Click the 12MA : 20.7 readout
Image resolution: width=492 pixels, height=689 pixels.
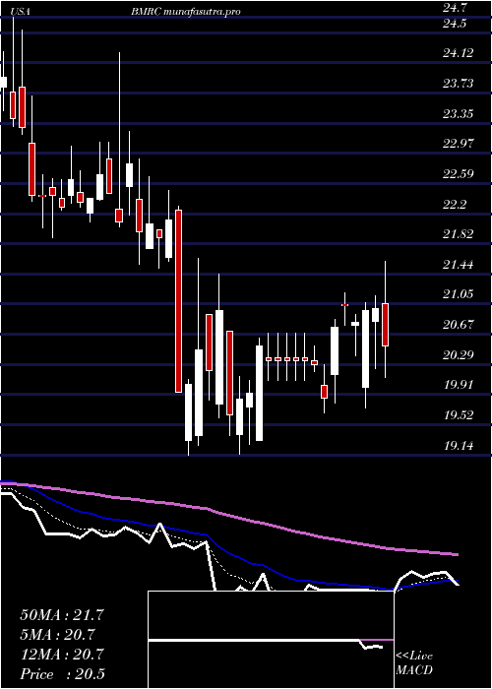click(x=62, y=655)
